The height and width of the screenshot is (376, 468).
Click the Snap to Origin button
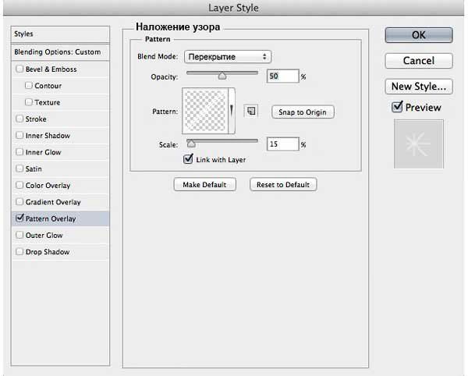point(303,112)
